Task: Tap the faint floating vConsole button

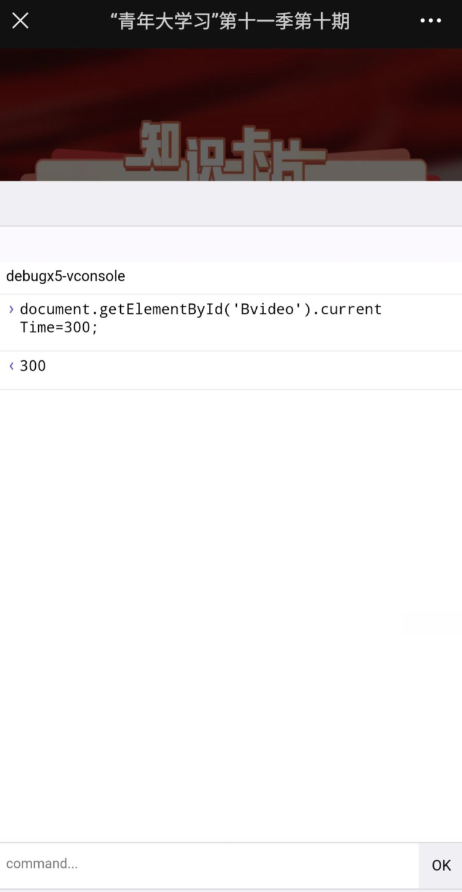Action: click(x=432, y=624)
